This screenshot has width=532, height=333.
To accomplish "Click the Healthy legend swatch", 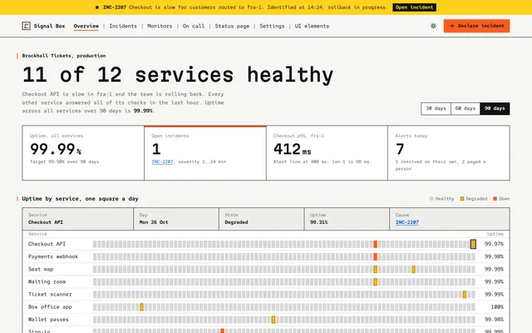I will coord(431,199).
